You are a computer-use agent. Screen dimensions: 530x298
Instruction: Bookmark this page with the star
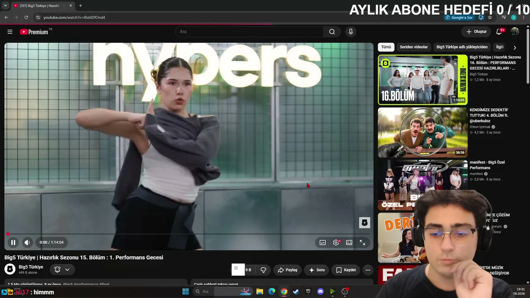[x=490, y=17]
